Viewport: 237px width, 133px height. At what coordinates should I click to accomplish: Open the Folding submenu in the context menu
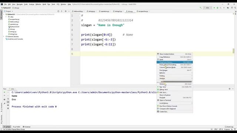point(174,76)
